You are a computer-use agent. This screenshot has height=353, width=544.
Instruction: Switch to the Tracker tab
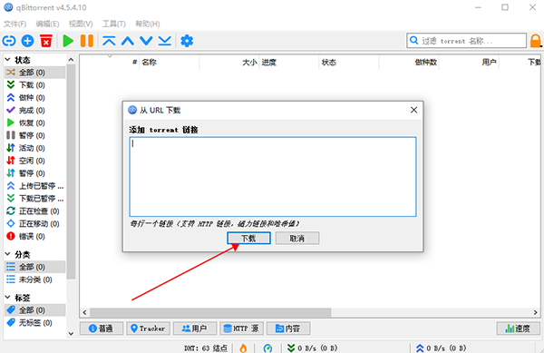click(x=148, y=328)
